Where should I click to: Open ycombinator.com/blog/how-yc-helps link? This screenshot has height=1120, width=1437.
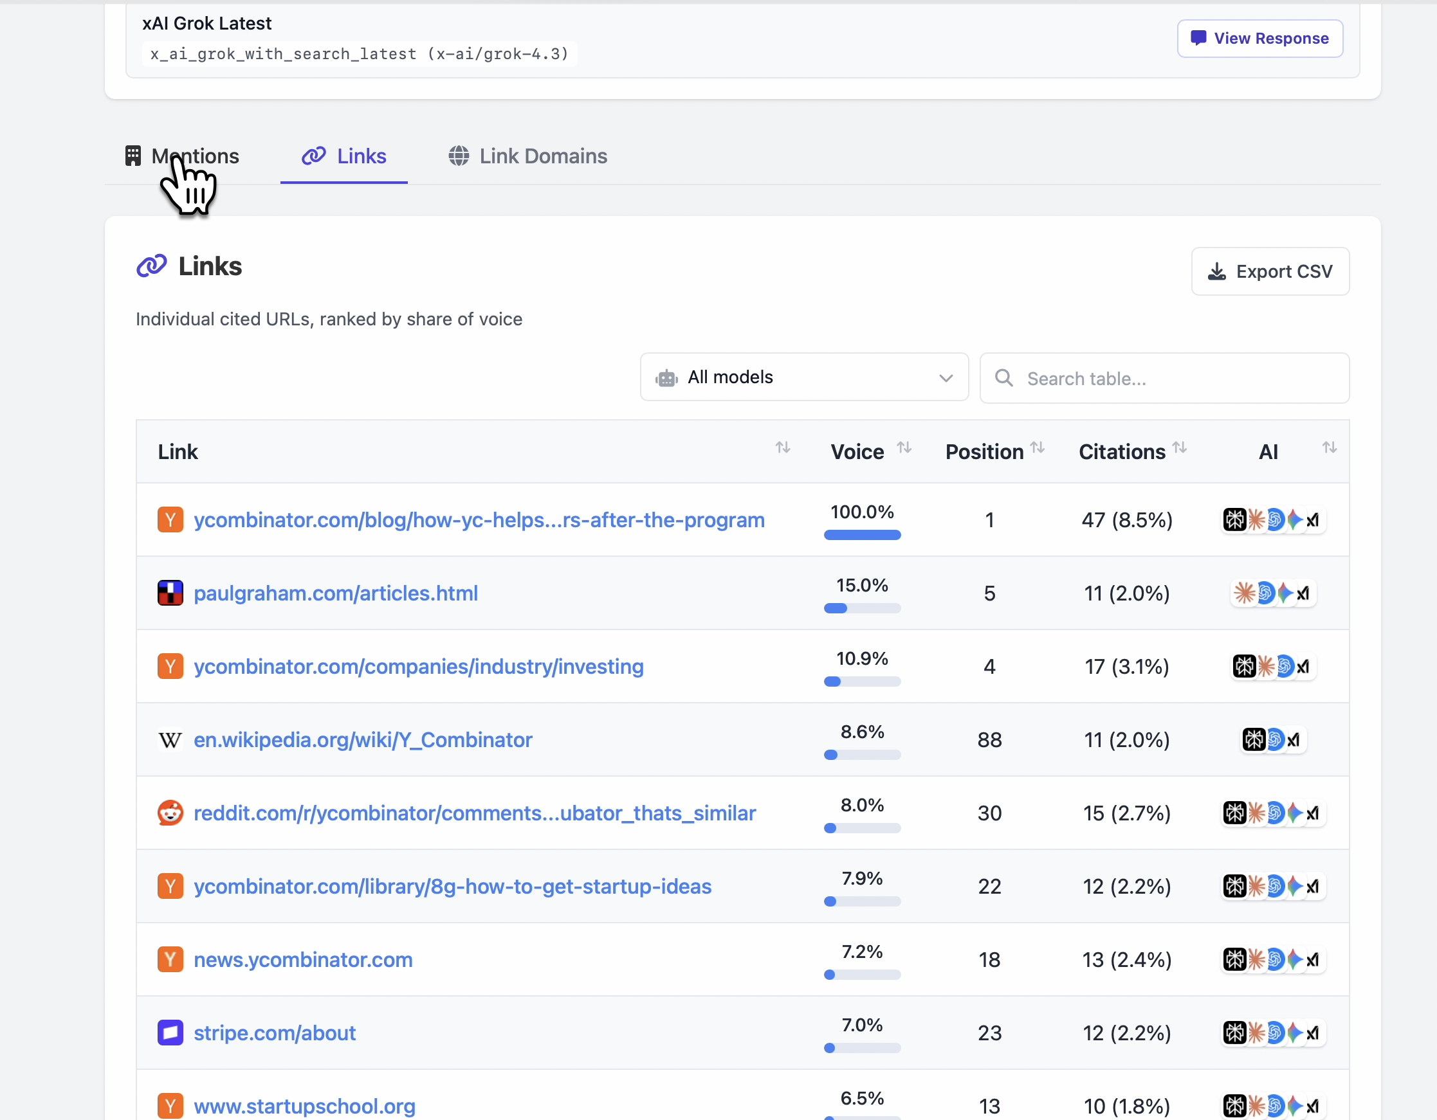click(x=479, y=520)
